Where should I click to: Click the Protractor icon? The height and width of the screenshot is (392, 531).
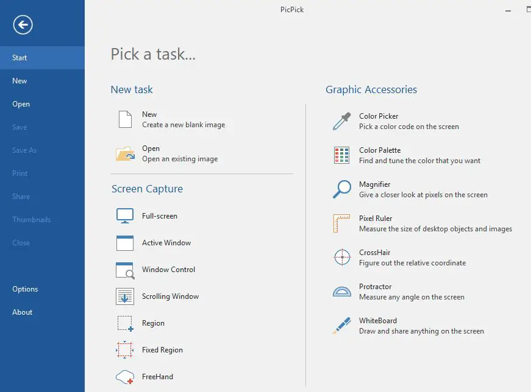341,292
